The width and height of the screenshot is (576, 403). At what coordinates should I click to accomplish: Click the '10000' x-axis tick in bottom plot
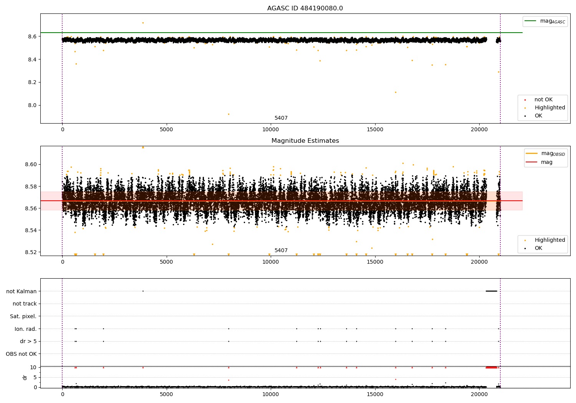click(x=270, y=394)
